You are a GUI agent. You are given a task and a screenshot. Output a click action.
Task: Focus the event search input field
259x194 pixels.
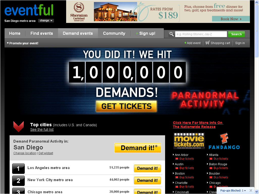(201, 34)
